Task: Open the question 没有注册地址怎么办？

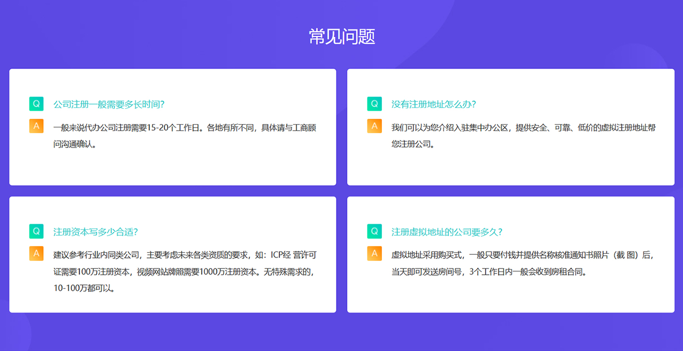Action: point(433,104)
